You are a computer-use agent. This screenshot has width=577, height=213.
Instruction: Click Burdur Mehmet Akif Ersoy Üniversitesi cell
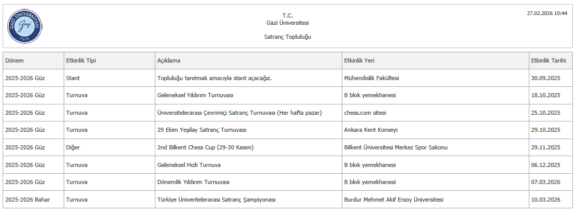pyautogui.click(x=394, y=200)
